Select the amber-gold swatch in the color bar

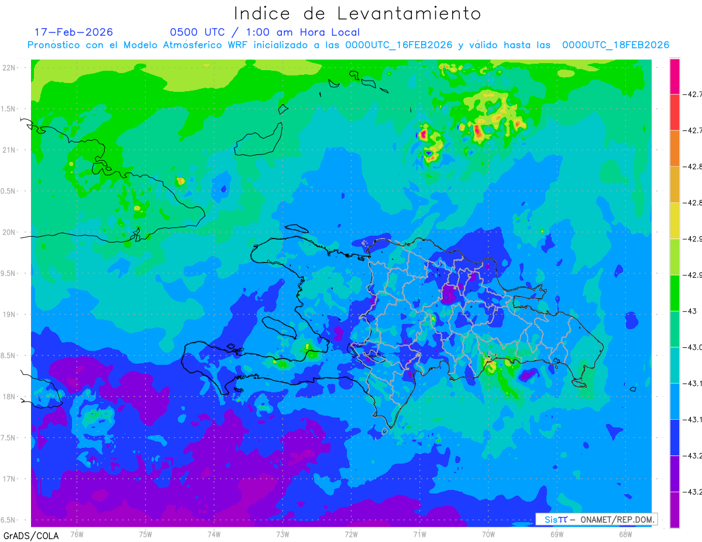(x=675, y=185)
